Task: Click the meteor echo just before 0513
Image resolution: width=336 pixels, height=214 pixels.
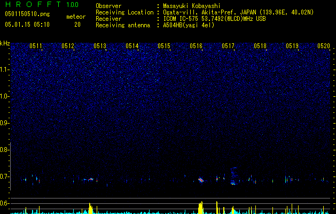Action: click(x=91, y=179)
